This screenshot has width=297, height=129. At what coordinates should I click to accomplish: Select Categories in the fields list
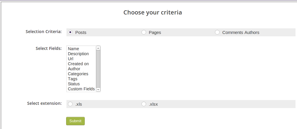pos(78,74)
